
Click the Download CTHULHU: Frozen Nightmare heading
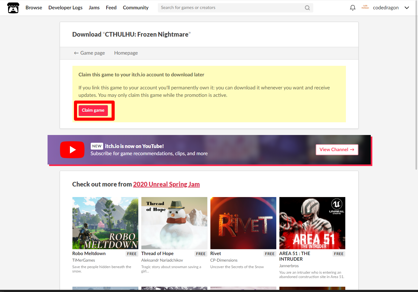131,34
